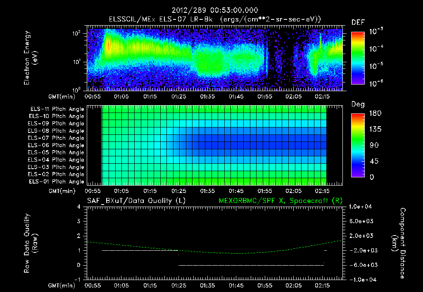Click the ELS-05 Pitch Angle row label
This screenshot has width=423, height=292.
pos(56,153)
